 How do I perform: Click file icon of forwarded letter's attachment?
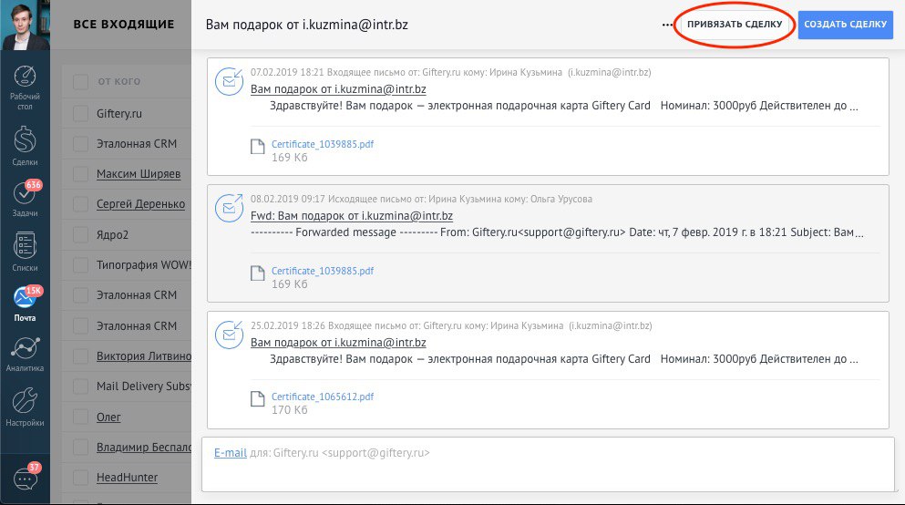click(x=257, y=273)
